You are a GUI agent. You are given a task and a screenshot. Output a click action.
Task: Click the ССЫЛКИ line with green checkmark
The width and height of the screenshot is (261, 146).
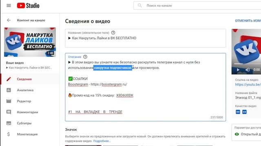pos(78,79)
